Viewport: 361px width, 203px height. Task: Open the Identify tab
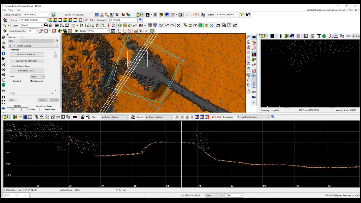[17, 106]
